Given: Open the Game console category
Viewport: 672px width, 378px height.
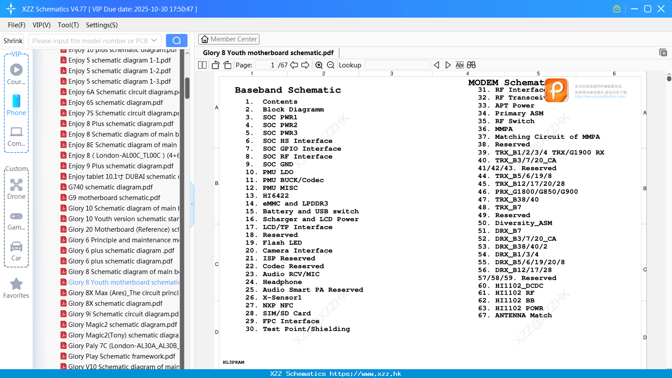Looking at the screenshot, I should [16, 221].
